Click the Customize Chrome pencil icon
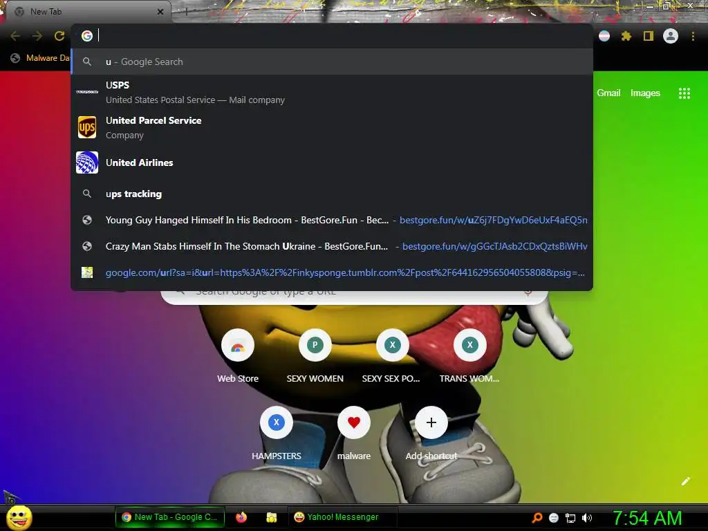Image resolution: width=708 pixels, height=531 pixels. 685,481
